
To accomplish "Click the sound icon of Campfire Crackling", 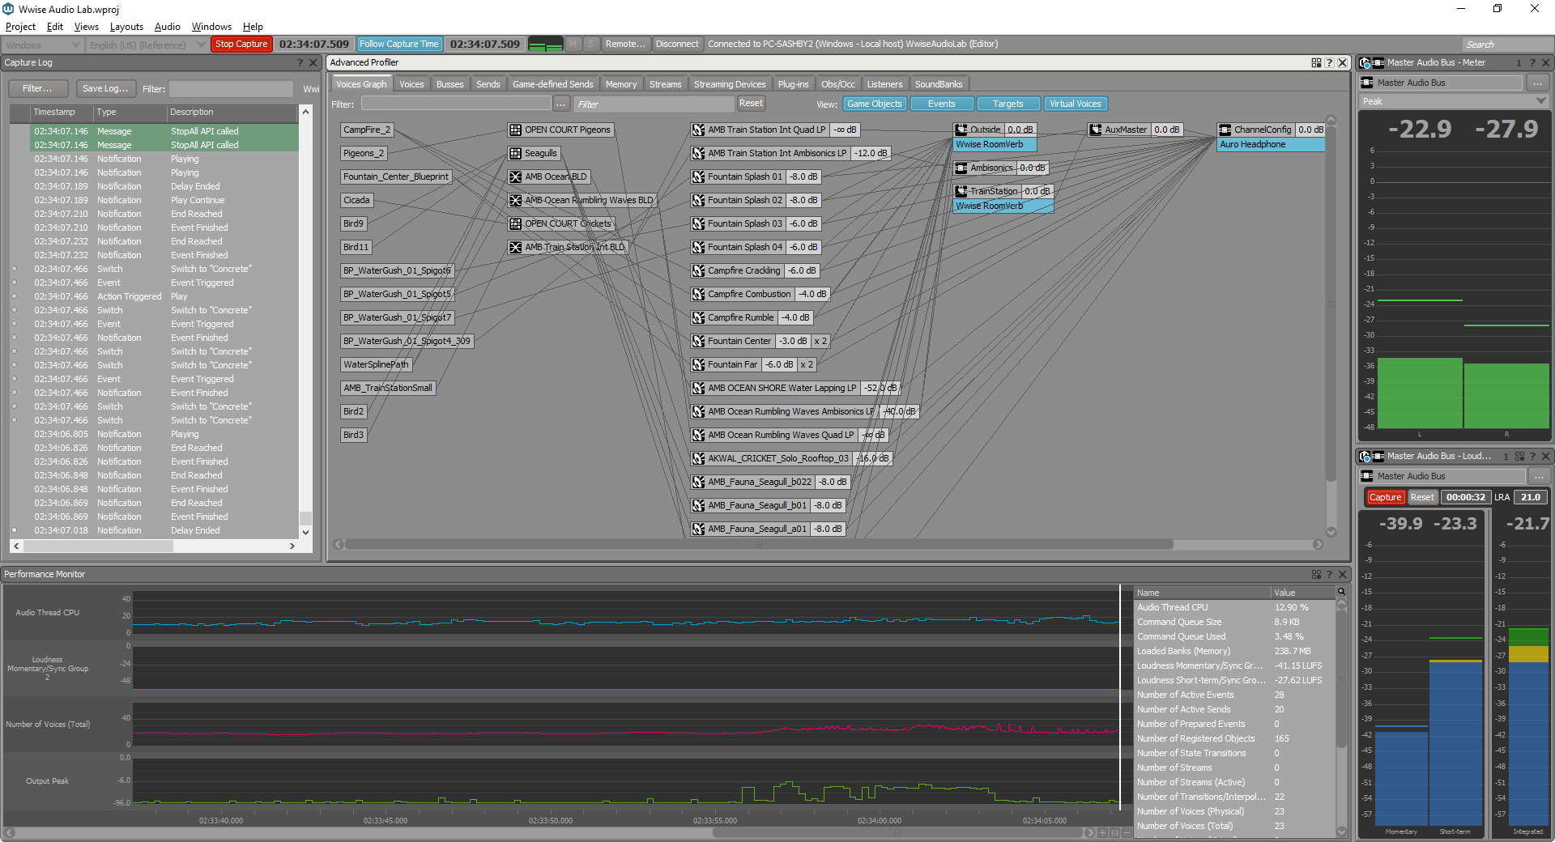I will click(x=698, y=270).
